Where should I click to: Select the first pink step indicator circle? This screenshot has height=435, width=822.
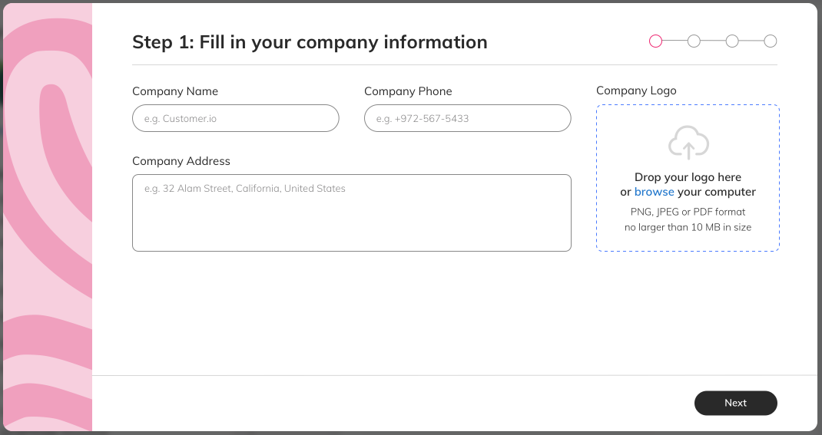(x=656, y=41)
